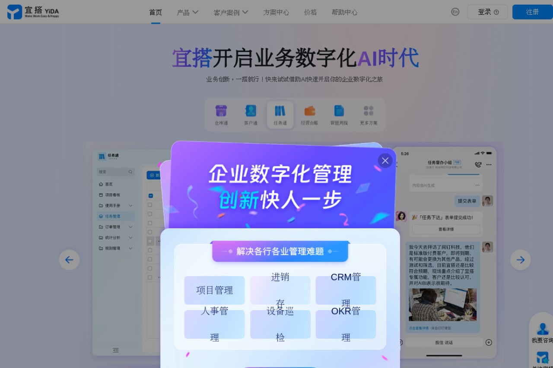Go to previous slide with left arrow
Viewport: 553px width, 368px height.
coord(69,260)
